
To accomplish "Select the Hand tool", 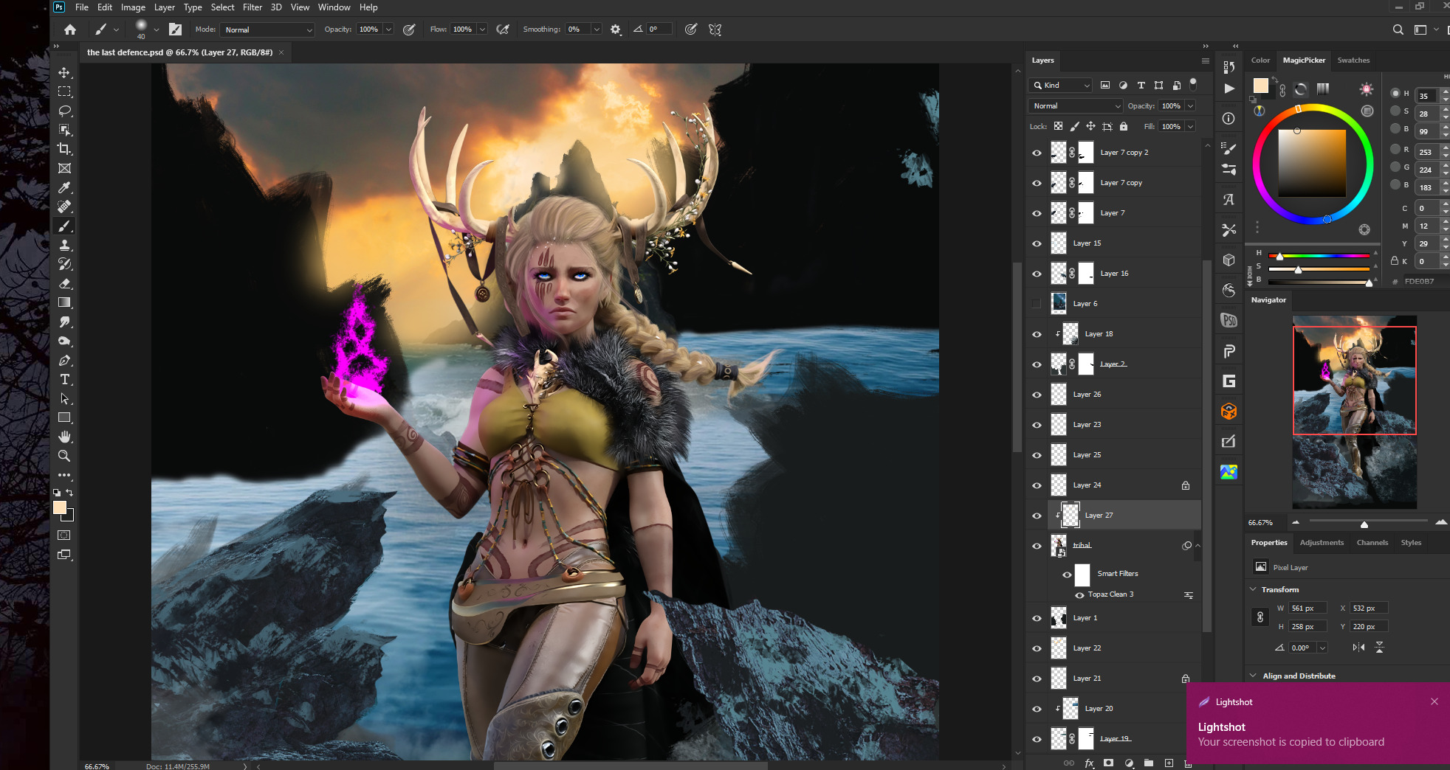I will (x=64, y=437).
